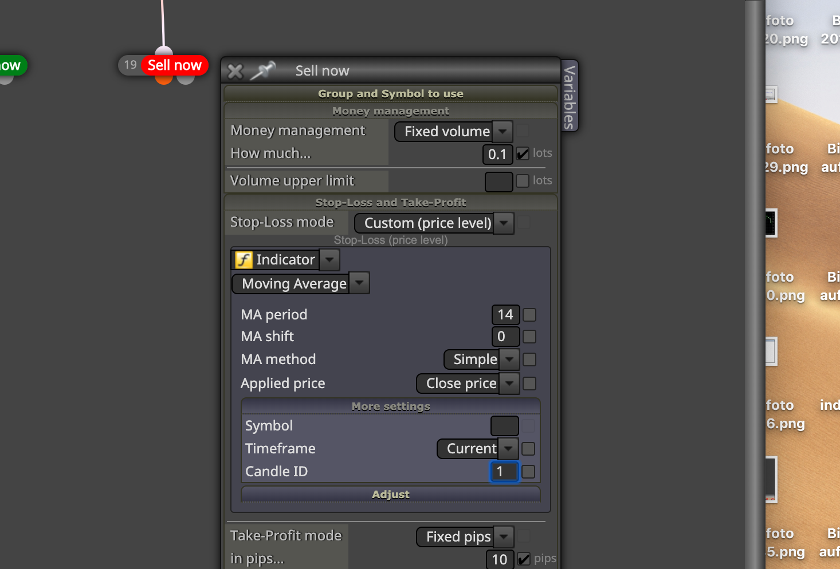Open the Fixed volume dropdown

[x=453, y=132]
